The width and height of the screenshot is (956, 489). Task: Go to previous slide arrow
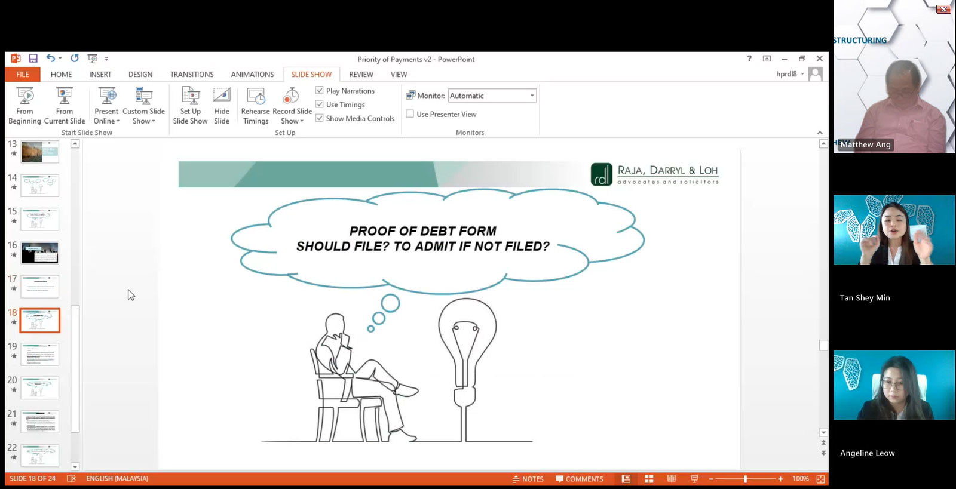tap(823, 442)
